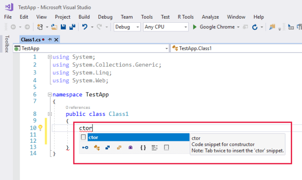302x180 pixels.
Task: Open the dropdown arrow beside the Undo icon
Action: tap(92, 27)
